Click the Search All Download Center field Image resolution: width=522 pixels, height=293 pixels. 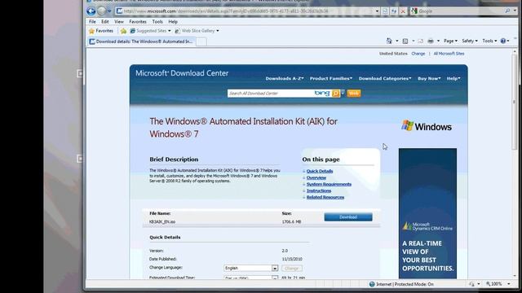(270, 94)
